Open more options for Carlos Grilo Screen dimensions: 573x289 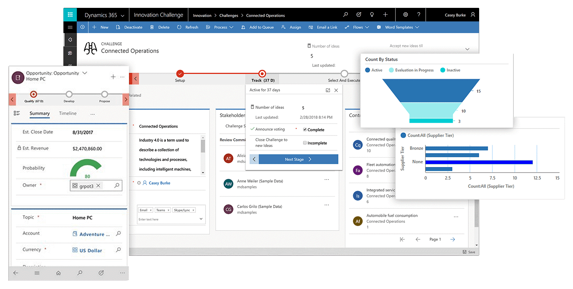(327, 205)
